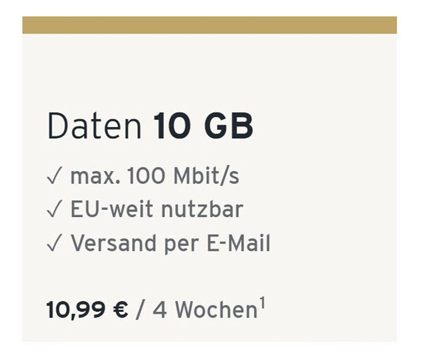Click the Mbit/s unit text
Image resolution: width=423 pixels, height=360 pixels.
[206, 176]
